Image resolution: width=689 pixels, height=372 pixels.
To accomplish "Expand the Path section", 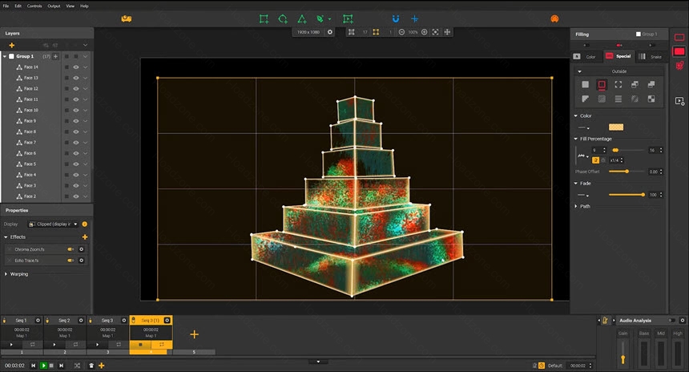I will click(575, 206).
